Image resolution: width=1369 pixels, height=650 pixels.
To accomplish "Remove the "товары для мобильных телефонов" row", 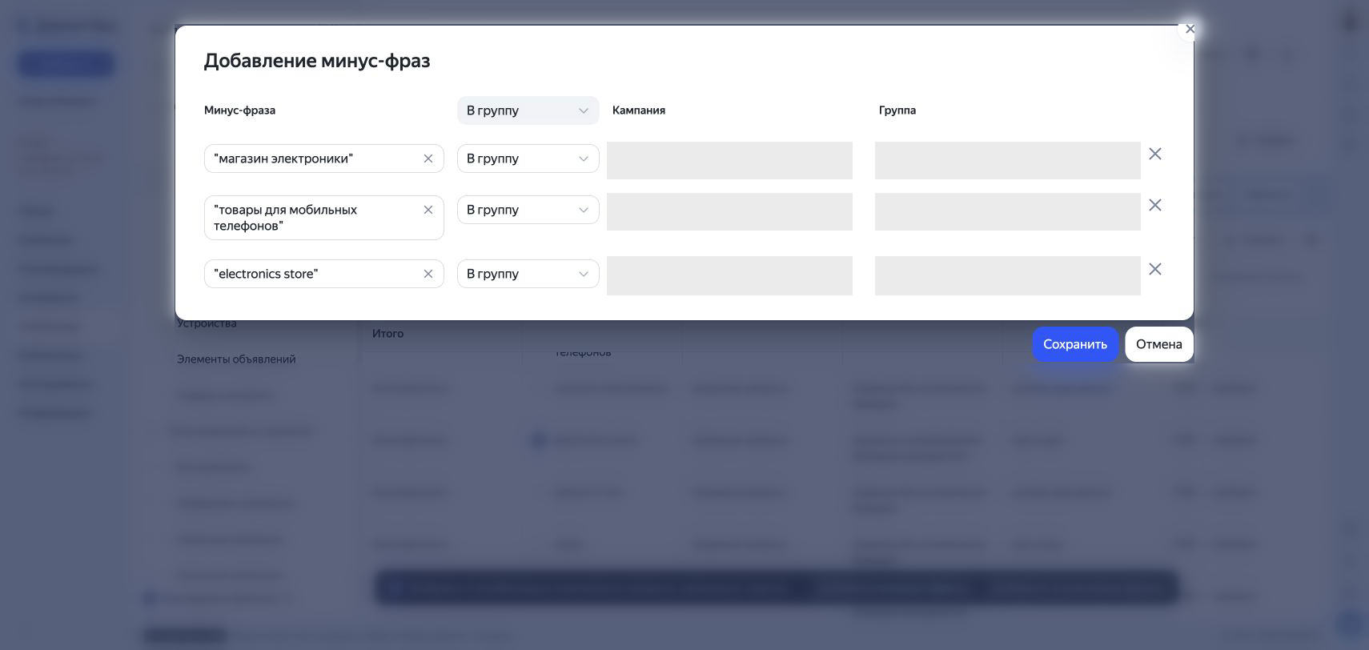I will coord(1155,205).
